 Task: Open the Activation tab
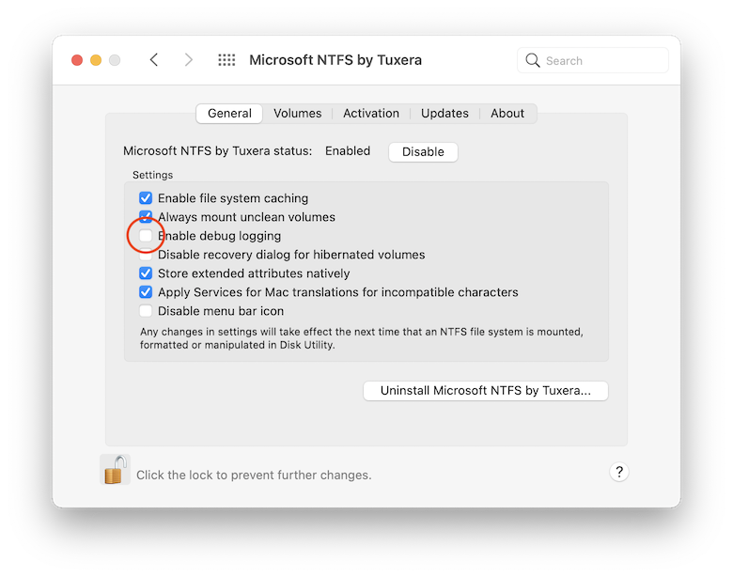click(x=371, y=114)
